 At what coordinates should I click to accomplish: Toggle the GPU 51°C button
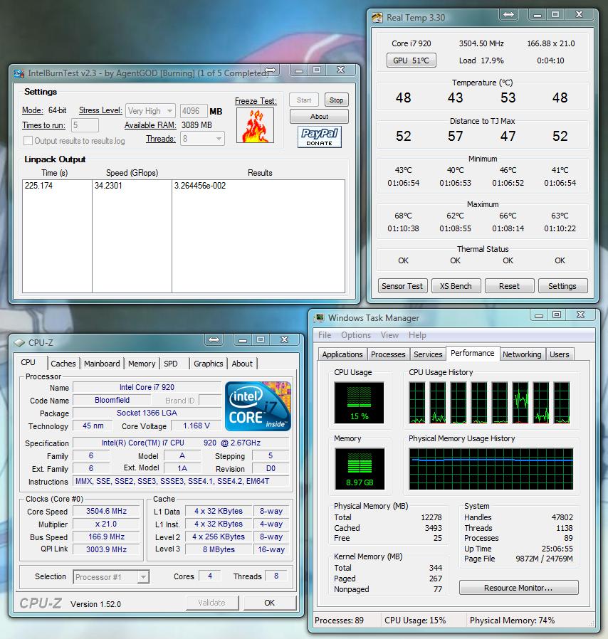[x=412, y=60]
